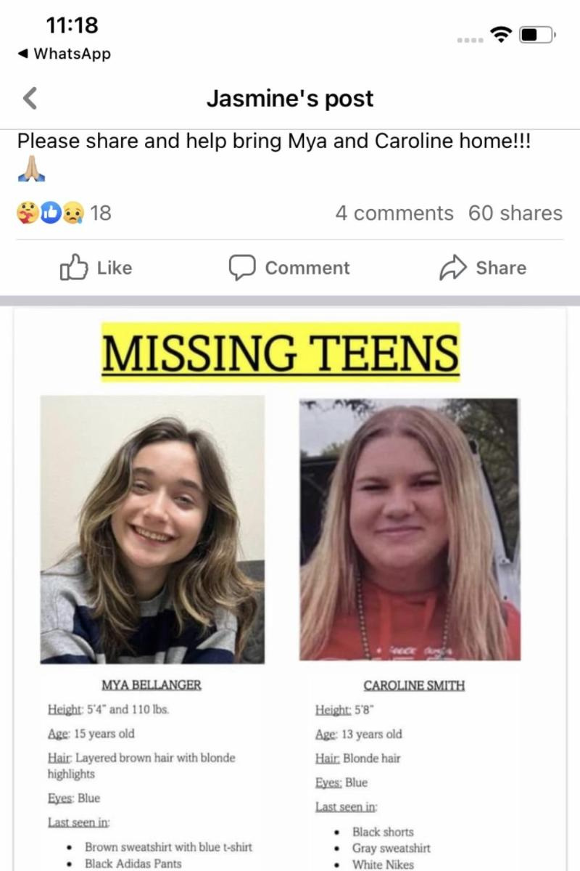Open the Comment speech bubble icon

point(242,268)
